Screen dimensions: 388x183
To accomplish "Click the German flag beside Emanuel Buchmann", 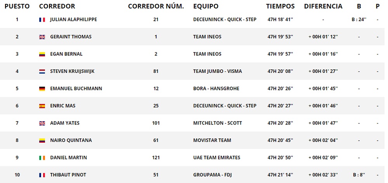I will 42,89.
